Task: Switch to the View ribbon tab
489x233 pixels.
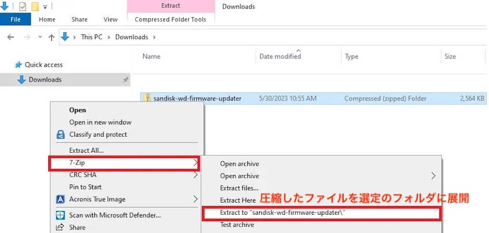Action: (x=110, y=19)
